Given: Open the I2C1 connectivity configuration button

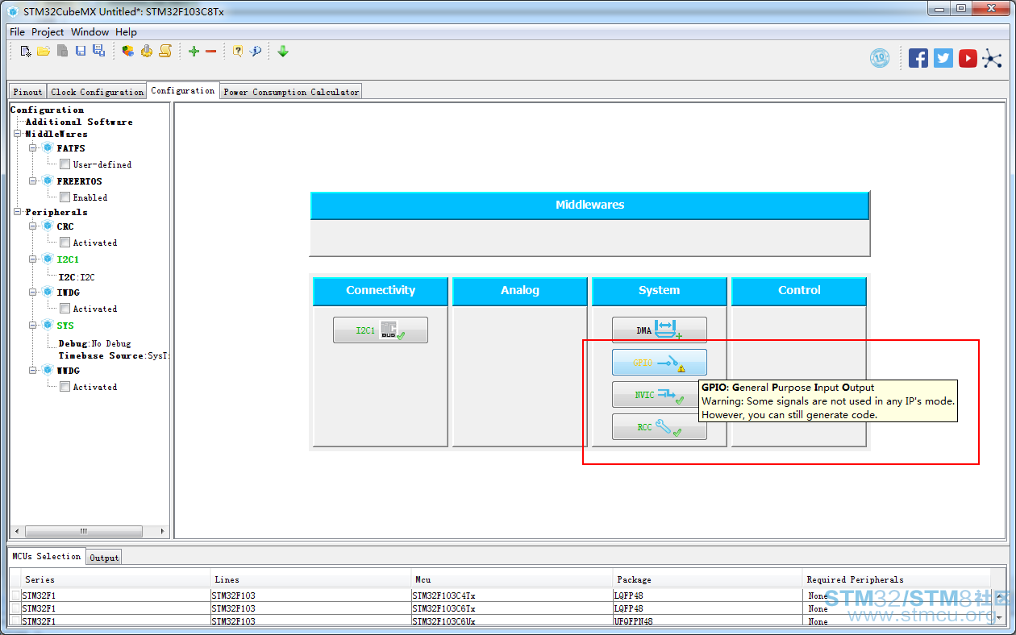Looking at the screenshot, I should tap(380, 330).
